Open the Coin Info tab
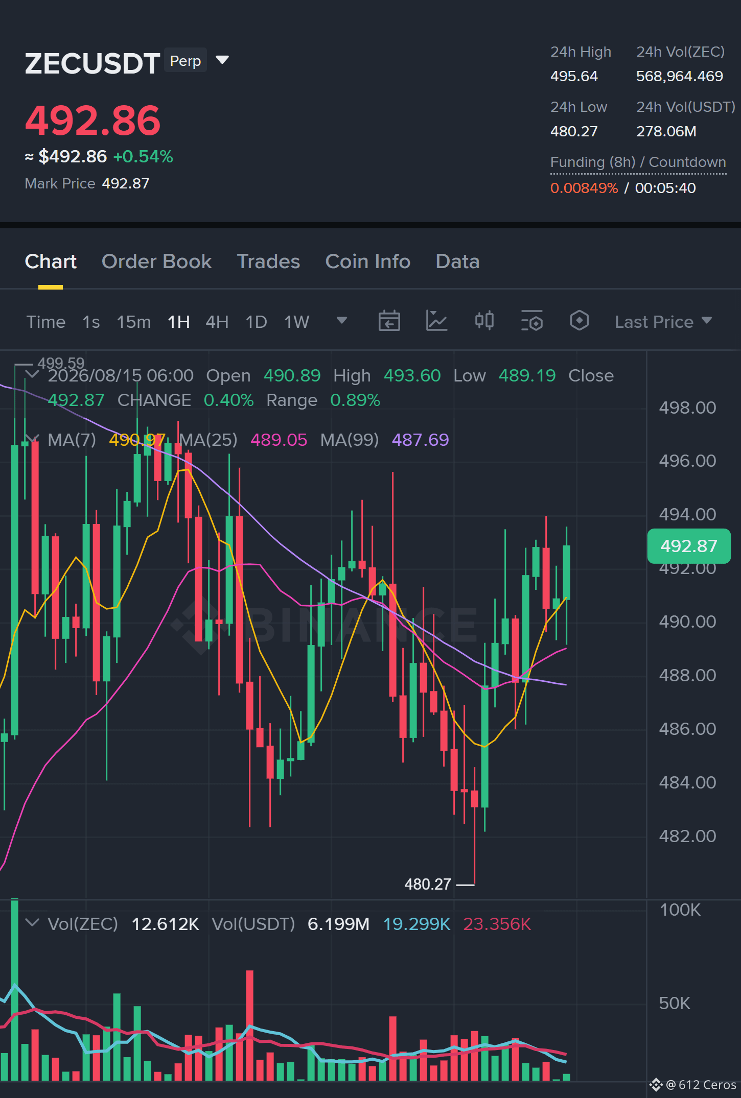The image size is (741, 1098). point(367,261)
